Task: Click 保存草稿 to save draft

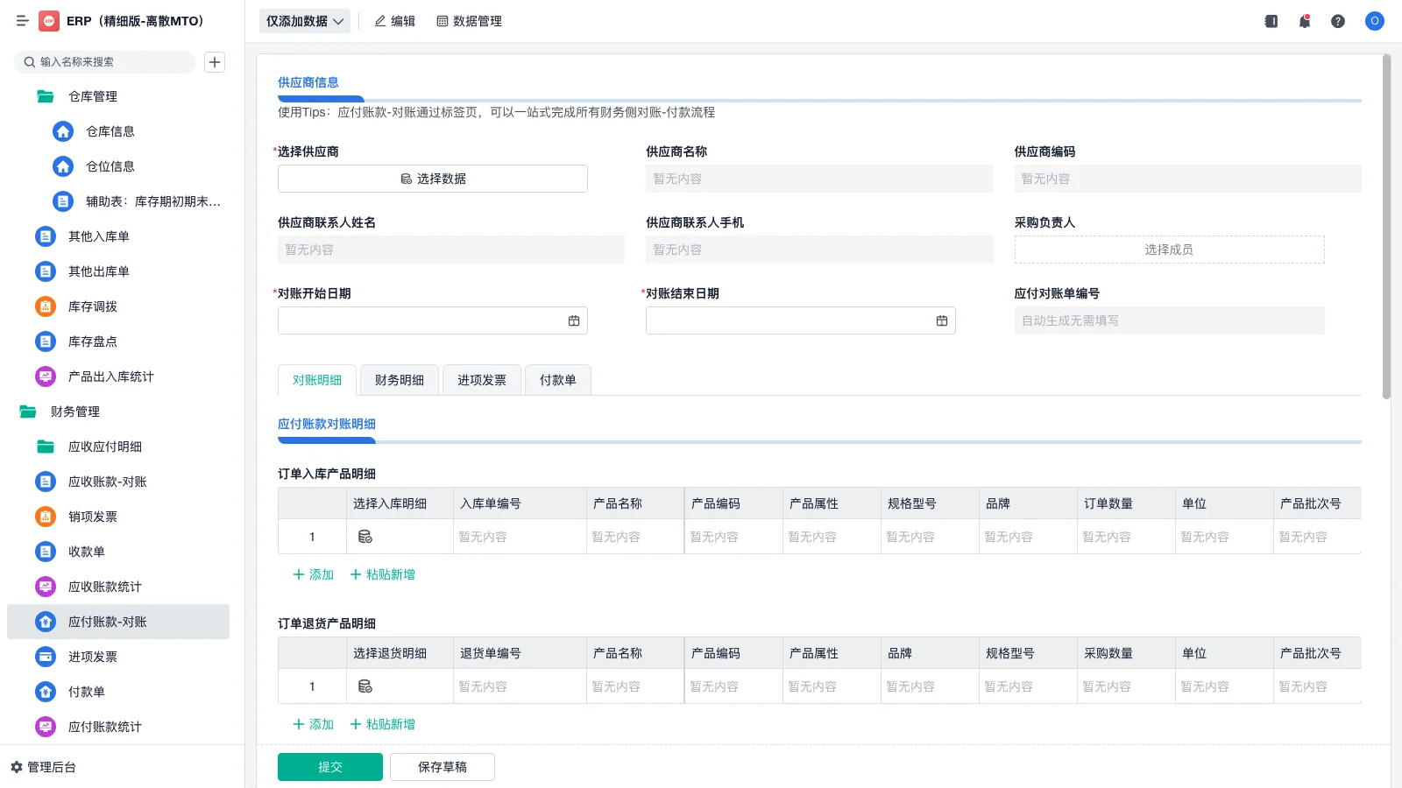Action: (442, 766)
